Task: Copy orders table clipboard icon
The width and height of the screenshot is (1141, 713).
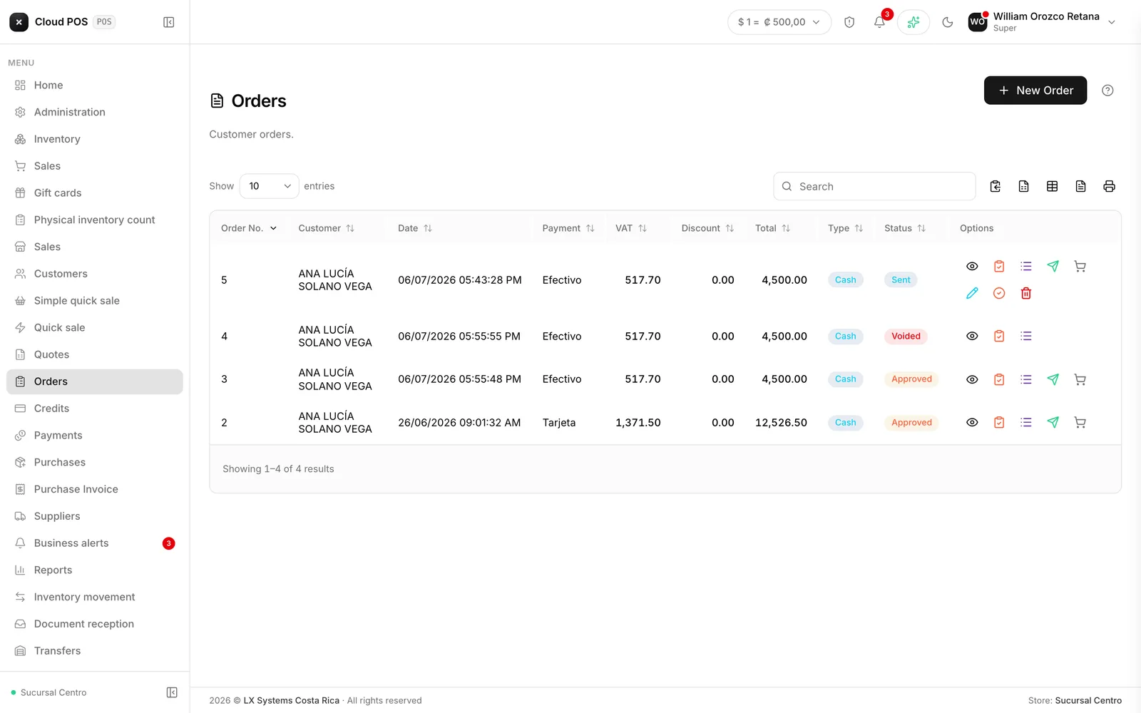Action: pos(996,186)
